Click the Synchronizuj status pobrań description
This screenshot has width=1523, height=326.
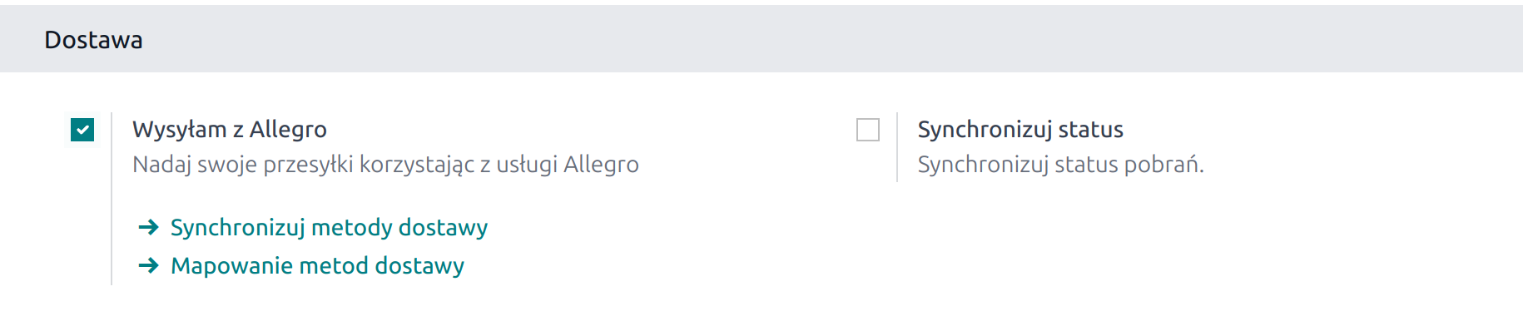1060,165
